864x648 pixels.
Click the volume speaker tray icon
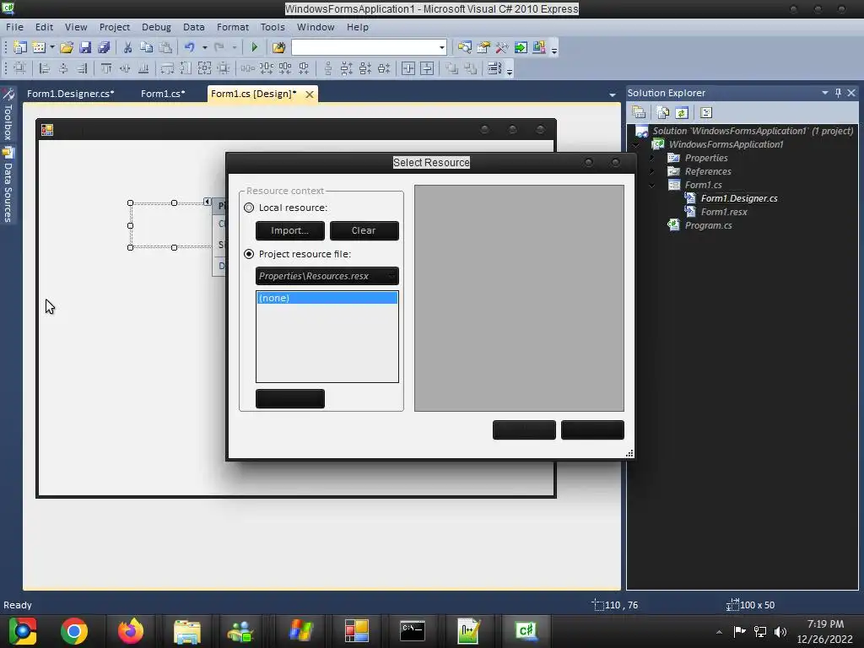[780, 632]
